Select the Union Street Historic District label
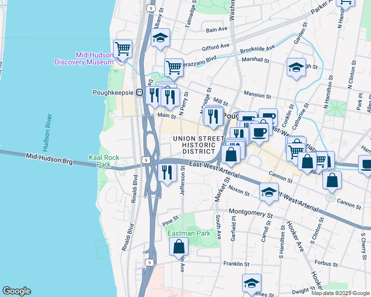This screenshot has width=371, height=297. pos(194,144)
